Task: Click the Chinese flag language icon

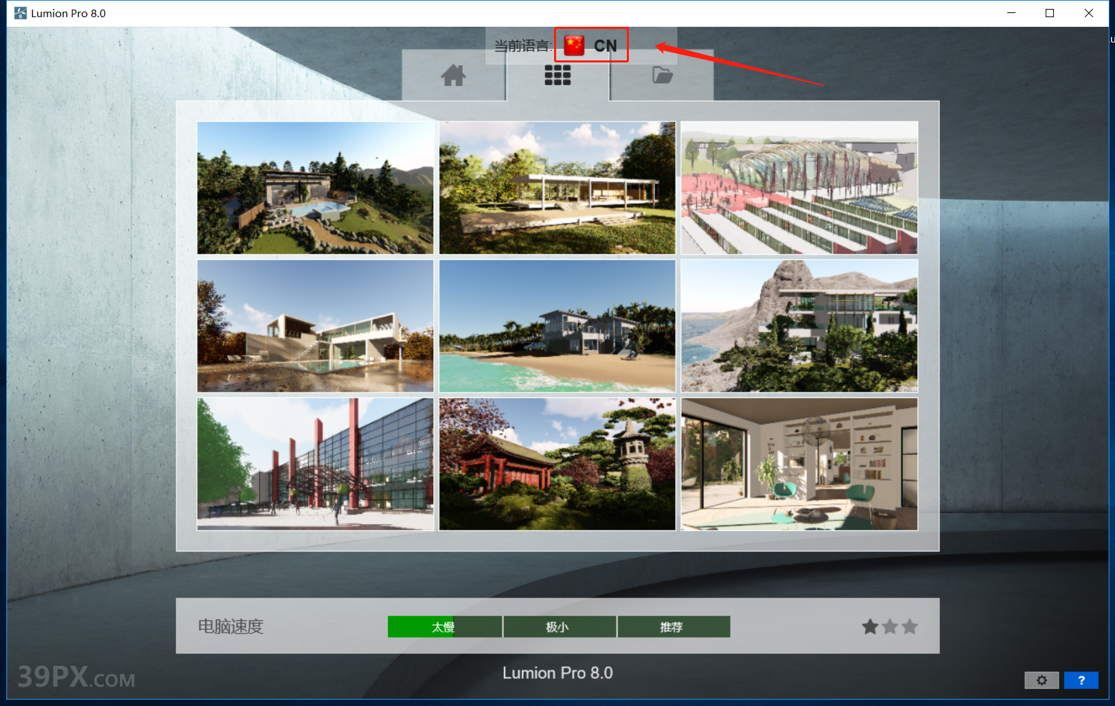Action: (x=574, y=45)
